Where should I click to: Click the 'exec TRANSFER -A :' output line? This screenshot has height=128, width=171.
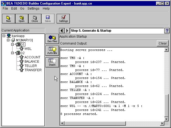77,98
